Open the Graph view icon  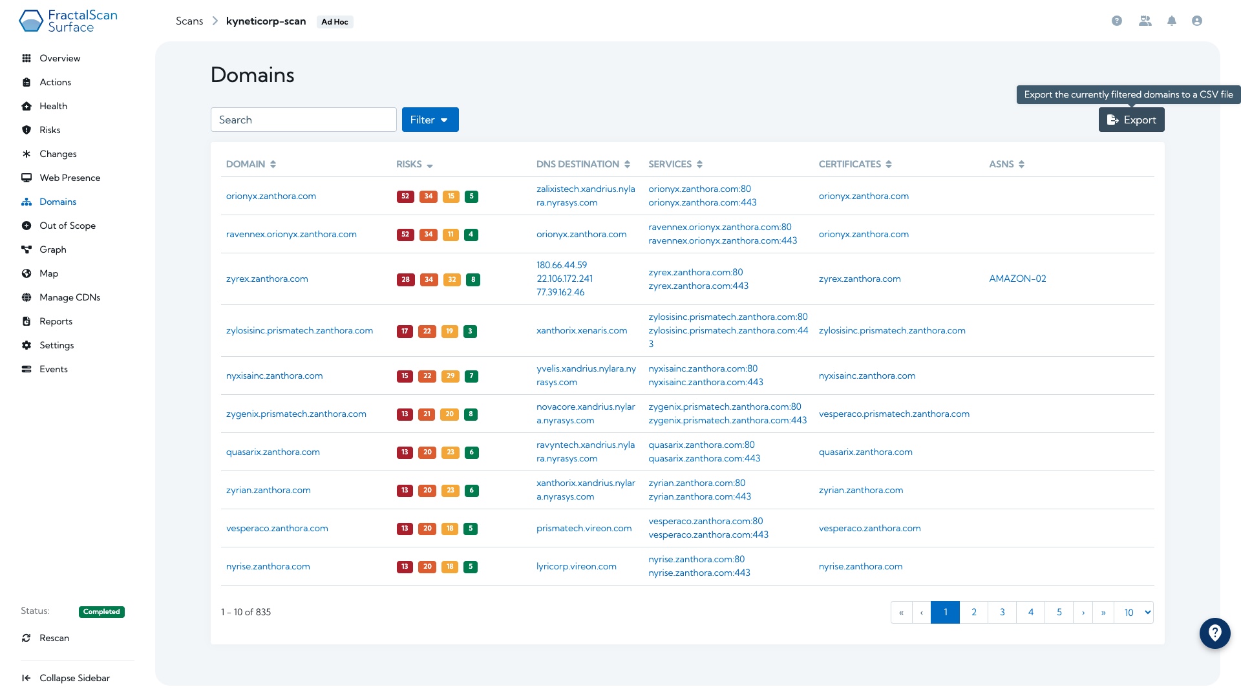27,249
